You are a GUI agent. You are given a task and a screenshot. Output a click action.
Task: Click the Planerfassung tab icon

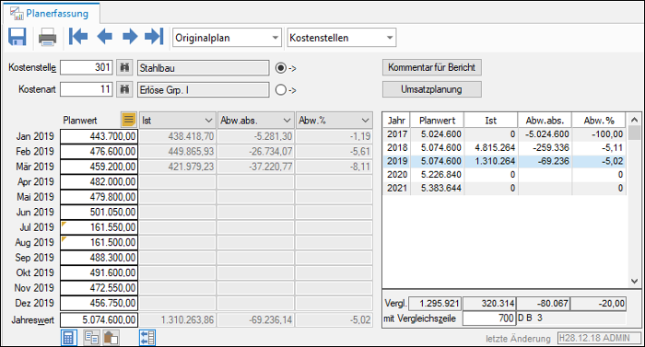(x=17, y=13)
